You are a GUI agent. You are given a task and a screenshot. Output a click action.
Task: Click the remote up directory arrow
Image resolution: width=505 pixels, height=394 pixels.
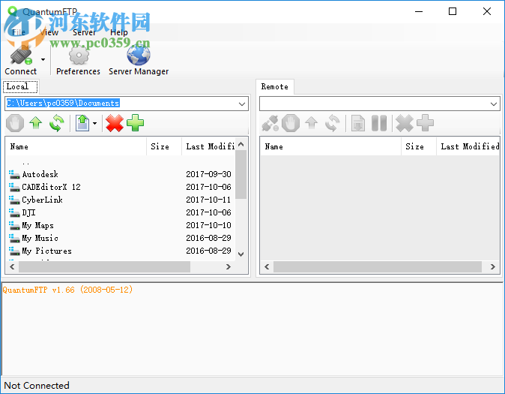[x=312, y=123]
